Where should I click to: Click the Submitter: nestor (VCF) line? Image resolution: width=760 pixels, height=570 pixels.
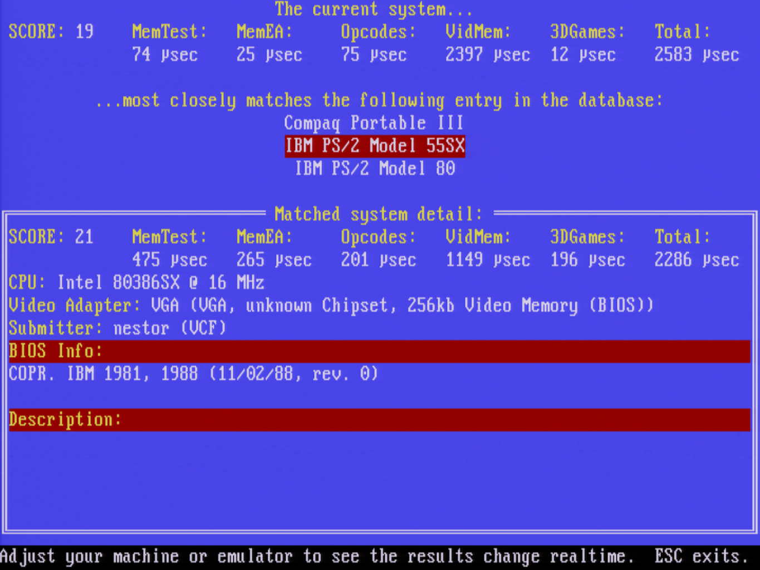pos(117,328)
